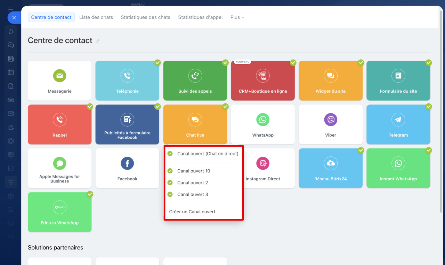Choose Canal ouvert 2 from the menu

click(x=203, y=182)
